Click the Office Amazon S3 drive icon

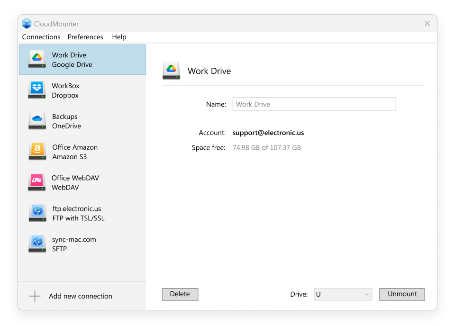(x=37, y=152)
